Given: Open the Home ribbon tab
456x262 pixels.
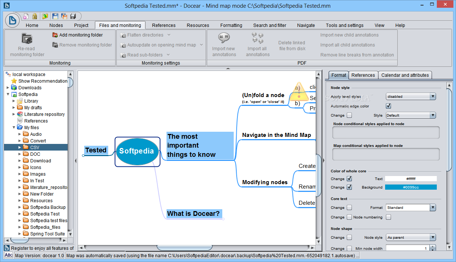Looking at the screenshot, I should click(x=32, y=25).
